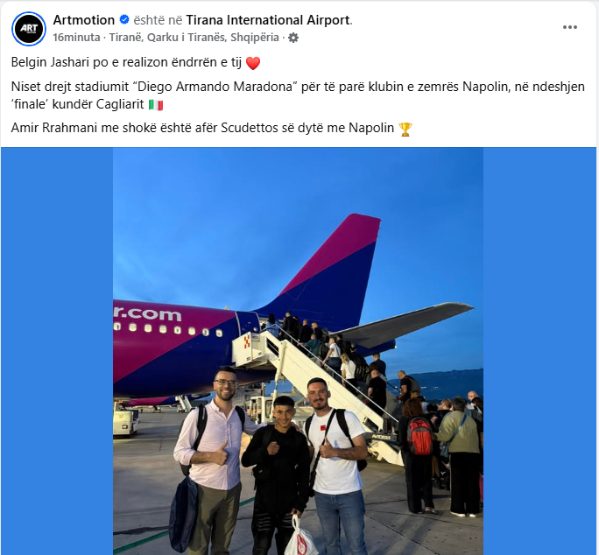Image resolution: width=599 pixels, height=555 pixels.
Task: Click the red heart emoji
Action: coord(253,63)
